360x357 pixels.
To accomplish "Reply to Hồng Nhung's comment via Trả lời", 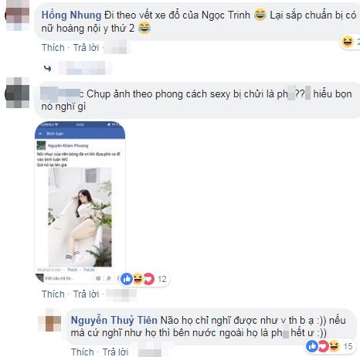I will 86,48.
